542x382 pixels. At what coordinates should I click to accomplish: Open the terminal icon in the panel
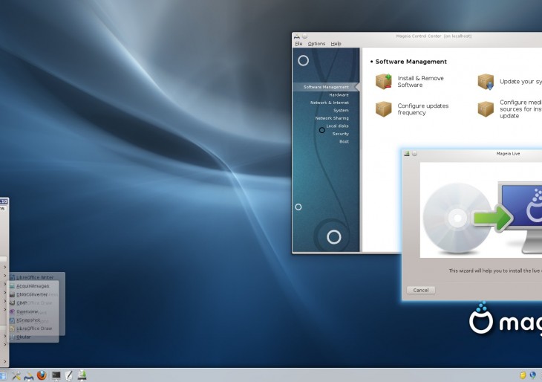[x=56, y=375]
